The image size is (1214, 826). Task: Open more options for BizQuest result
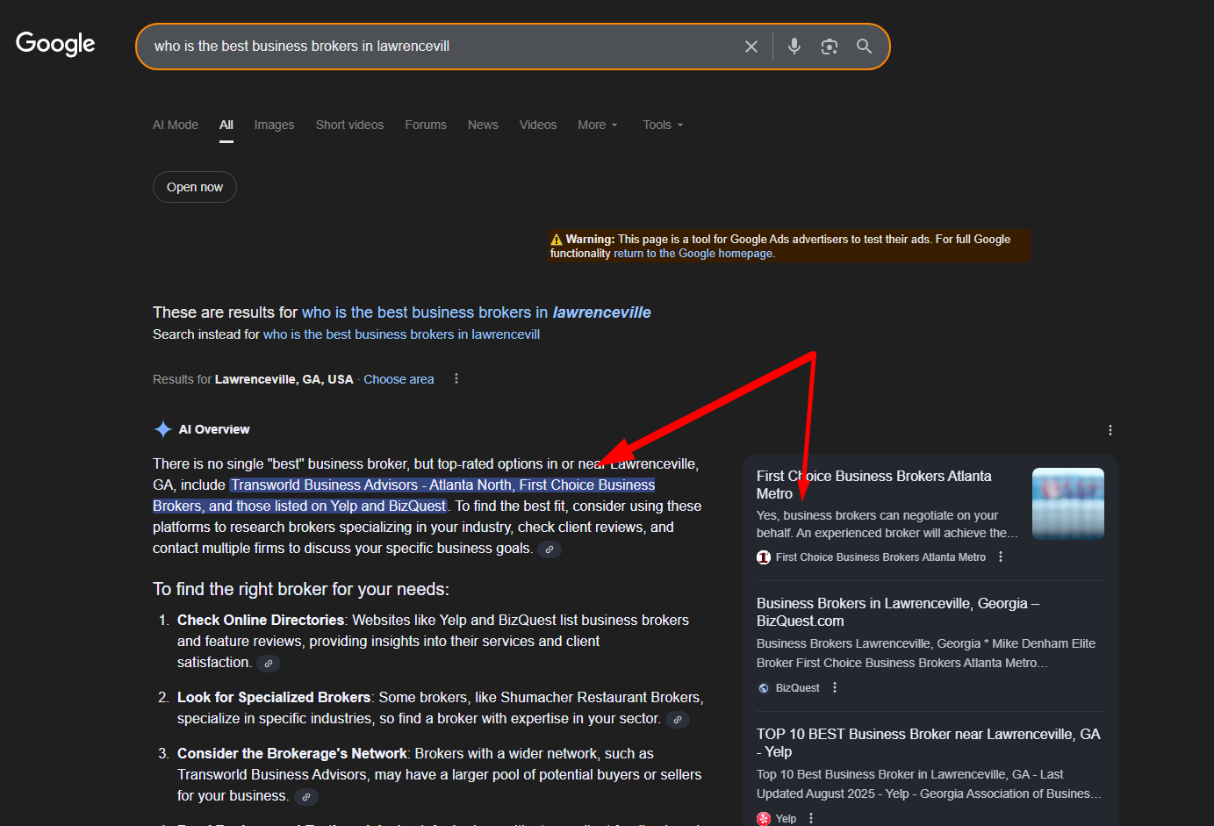(835, 688)
